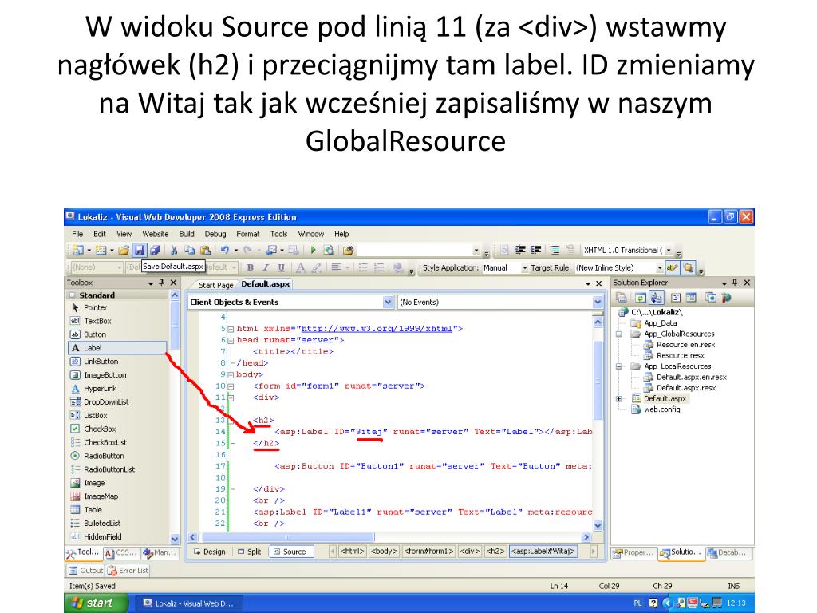Screen dimensions: 817x613
Task: Open the Debug menu
Action: (215, 234)
